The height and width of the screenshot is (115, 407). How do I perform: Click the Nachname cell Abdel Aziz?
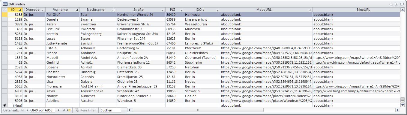point(98,58)
